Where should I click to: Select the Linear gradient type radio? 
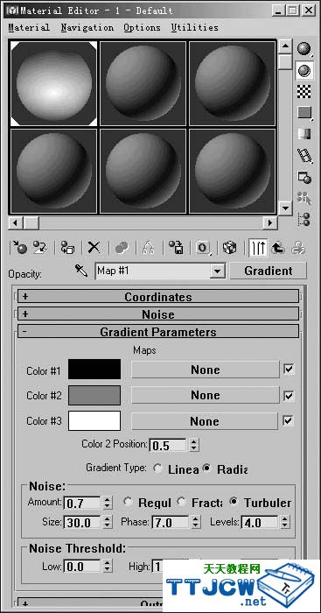point(158,469)
